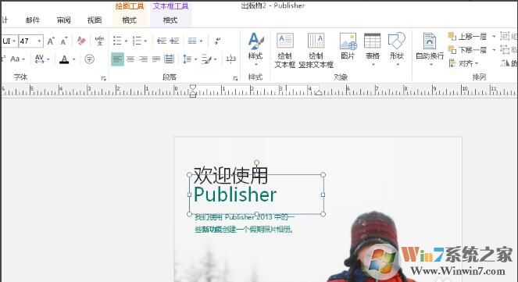The height and width of the screenshot is (282, 518).
Task: Click the phonetic guide (wén) icon
Action: coord(99,41)
